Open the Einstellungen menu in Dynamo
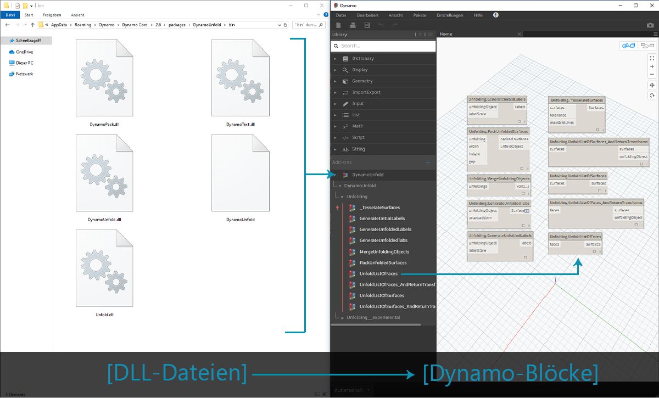The image size is (659, 398). 450,15
